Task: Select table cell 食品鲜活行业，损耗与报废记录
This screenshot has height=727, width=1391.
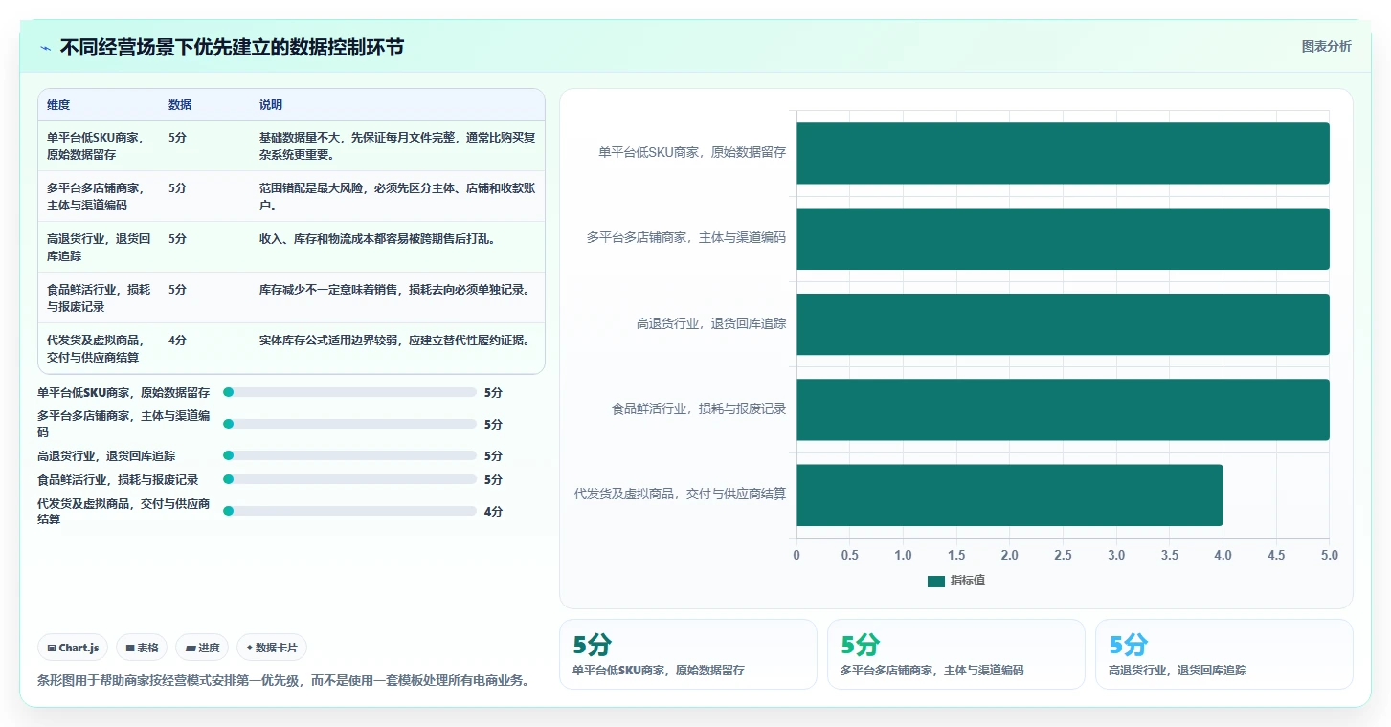Action: pyautogui.click(x=99, y=297)
